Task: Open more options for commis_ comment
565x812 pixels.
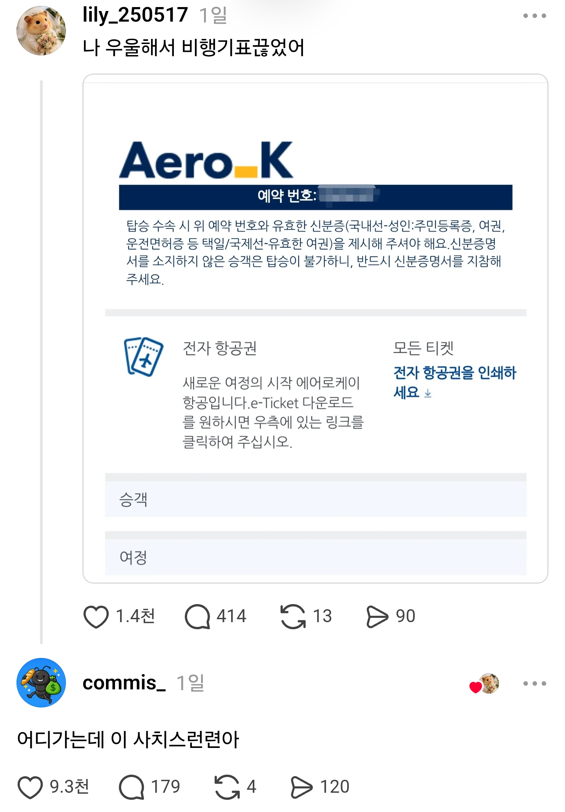Action: [x=534, y=683]
